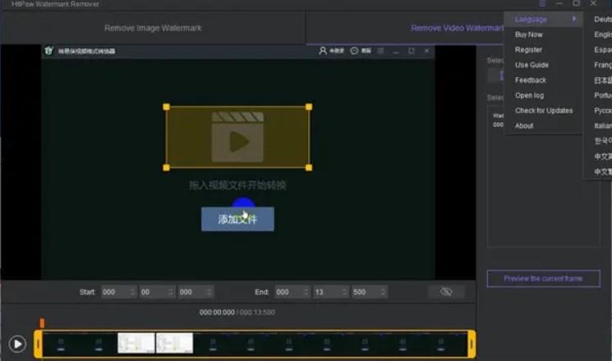Screen dimensions: 612x361
Task: Click the End minutes field showing 000
Action: pyautogui.click(x=292, y=292)
